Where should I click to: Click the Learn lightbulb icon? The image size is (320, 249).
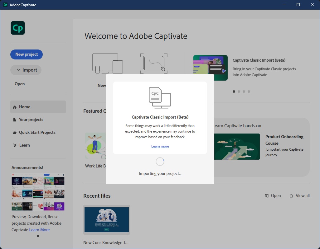tap(15, 145)
